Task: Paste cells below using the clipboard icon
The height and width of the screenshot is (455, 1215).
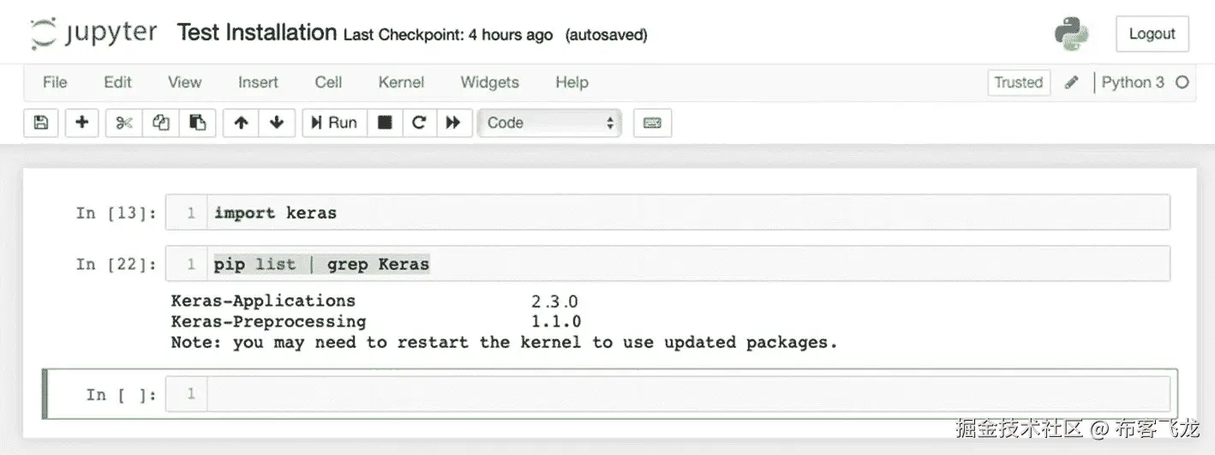Action: (198, 123)
